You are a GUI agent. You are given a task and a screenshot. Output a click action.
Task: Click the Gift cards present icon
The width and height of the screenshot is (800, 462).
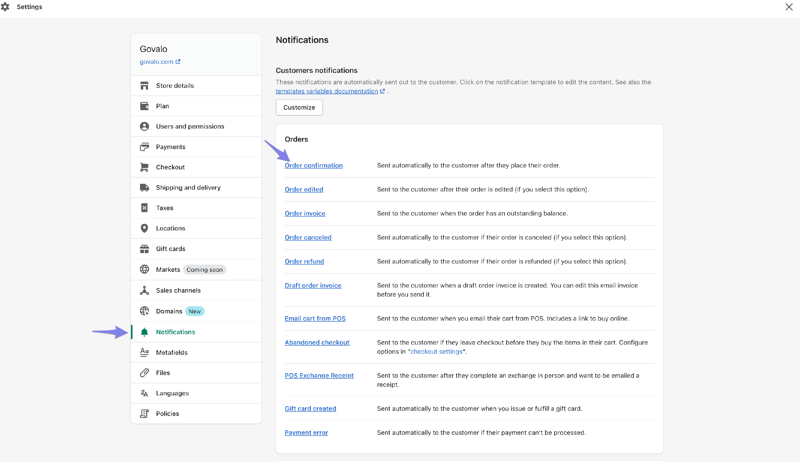(x=144, y=249)
